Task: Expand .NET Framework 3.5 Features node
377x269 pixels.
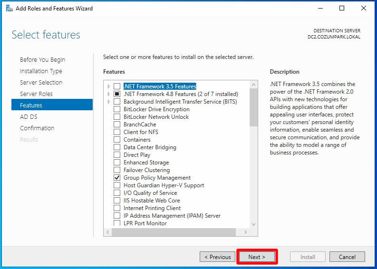Action: [x=109, y=86]
